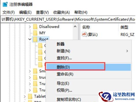This screenshot has height=102, width=136.
Task: Click the 新建(N) submenu arrow
Action: click(127, 51)
